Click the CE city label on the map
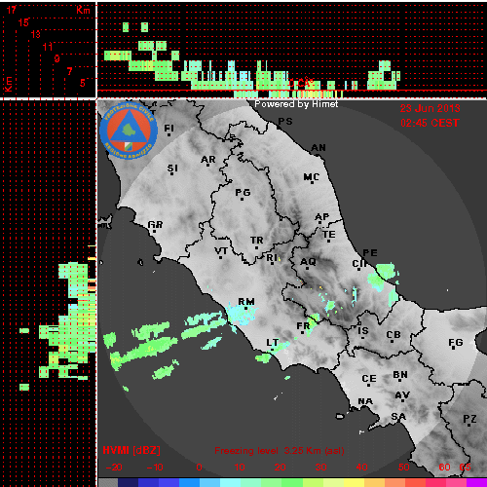The width and height of the screenshot is (487, 487). coord(369,379)
